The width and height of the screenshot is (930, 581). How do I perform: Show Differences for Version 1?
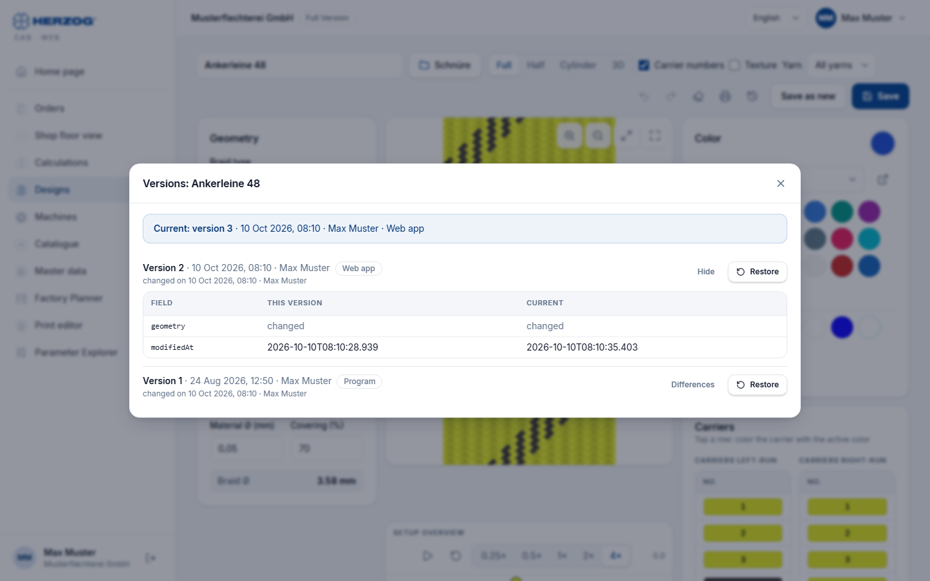(693, 385)
